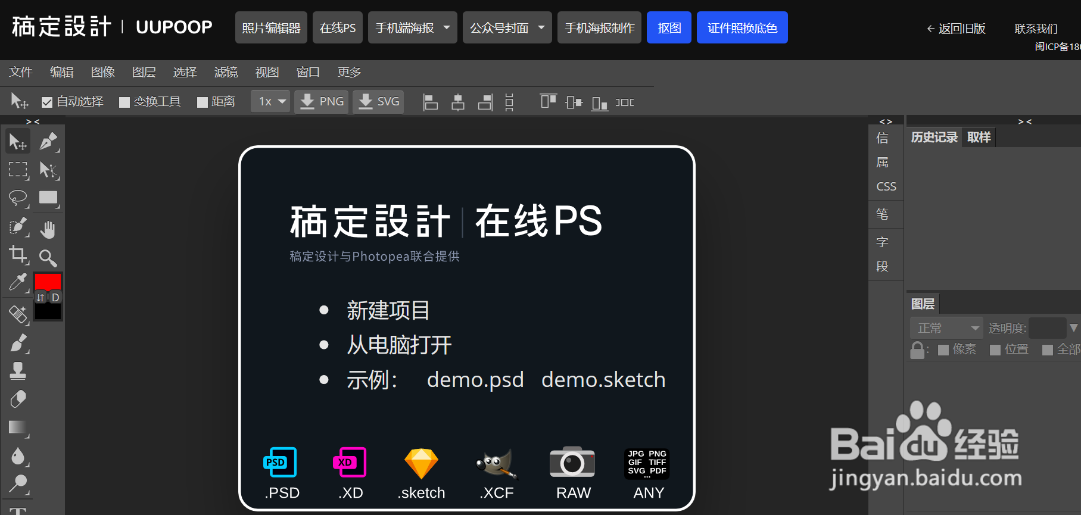Select the Quick Selection brush tool

[x=18, y=227]
